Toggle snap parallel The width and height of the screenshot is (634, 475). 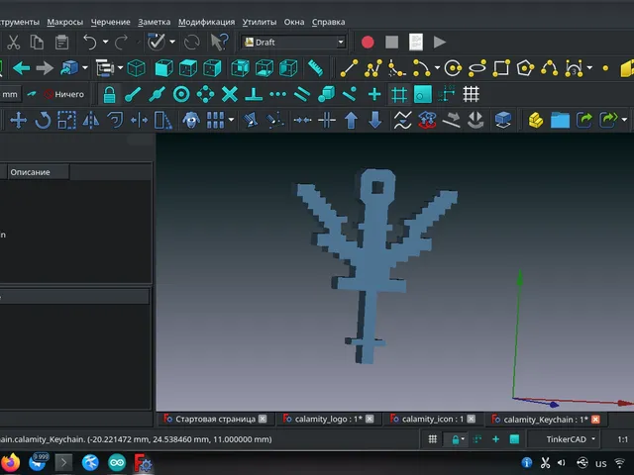pos(302,95)
